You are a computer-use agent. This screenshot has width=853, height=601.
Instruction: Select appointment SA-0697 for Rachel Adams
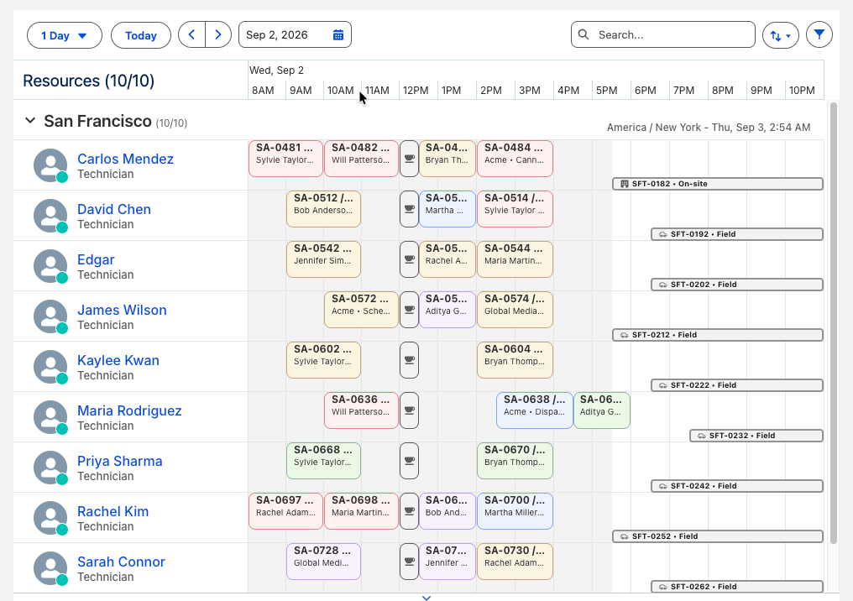285,511
